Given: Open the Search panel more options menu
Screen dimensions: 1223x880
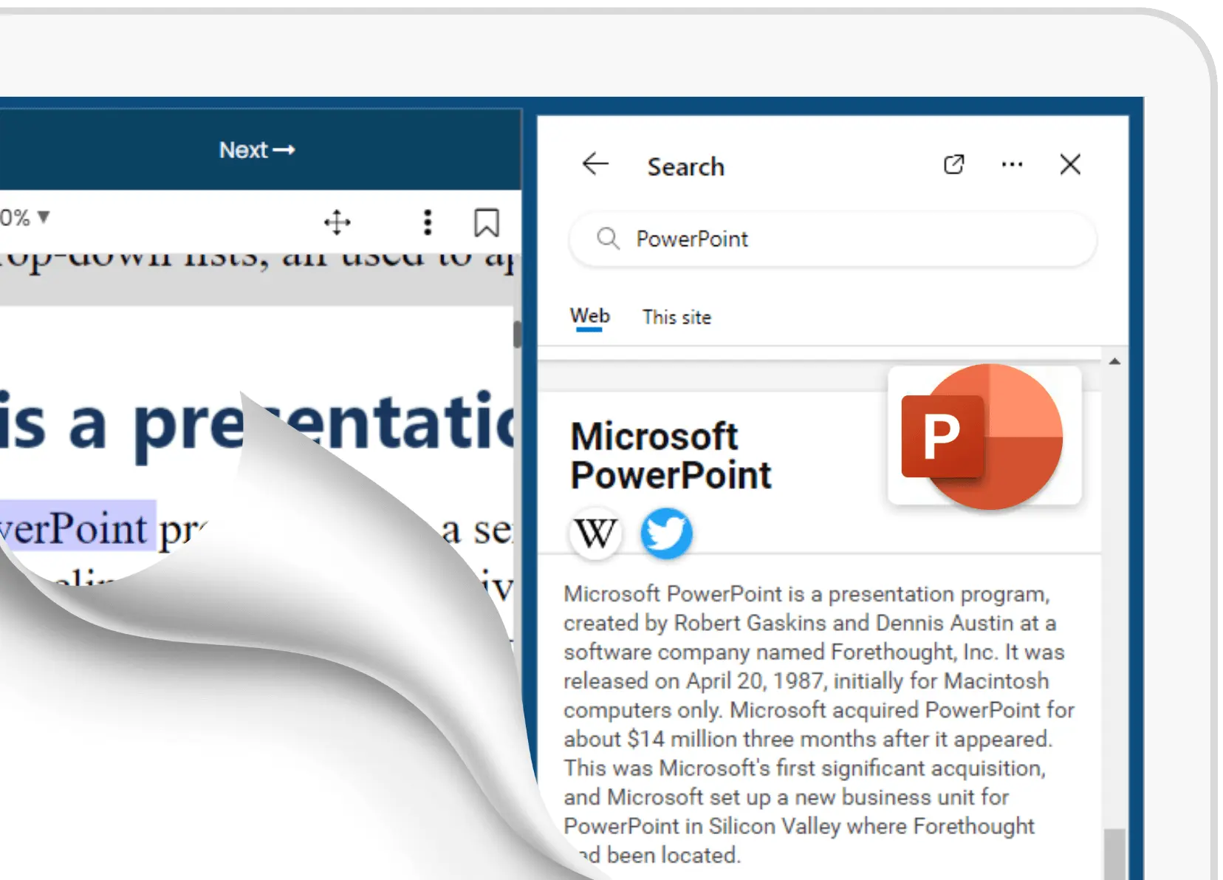Looking at the screenshot, I should [x=1012, y=164].
